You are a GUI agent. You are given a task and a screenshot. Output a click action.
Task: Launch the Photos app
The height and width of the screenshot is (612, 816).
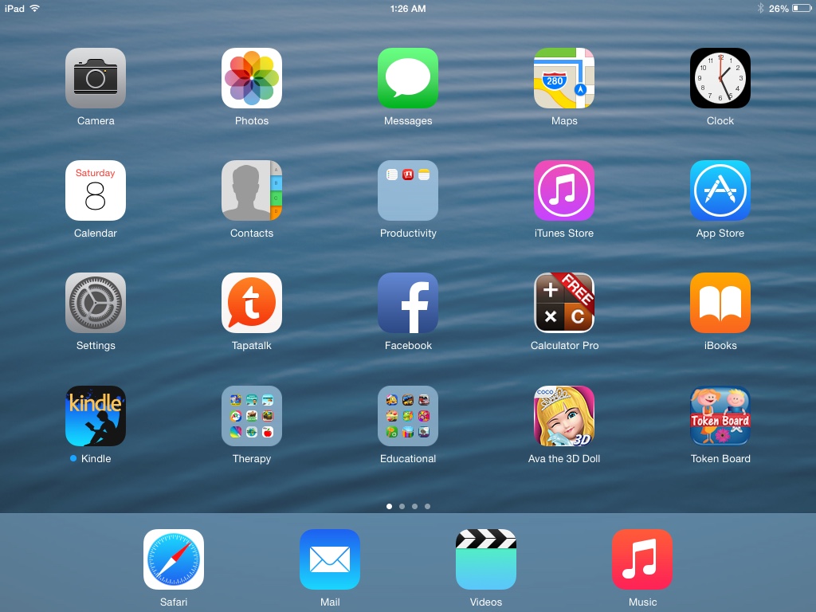(251, 78)
